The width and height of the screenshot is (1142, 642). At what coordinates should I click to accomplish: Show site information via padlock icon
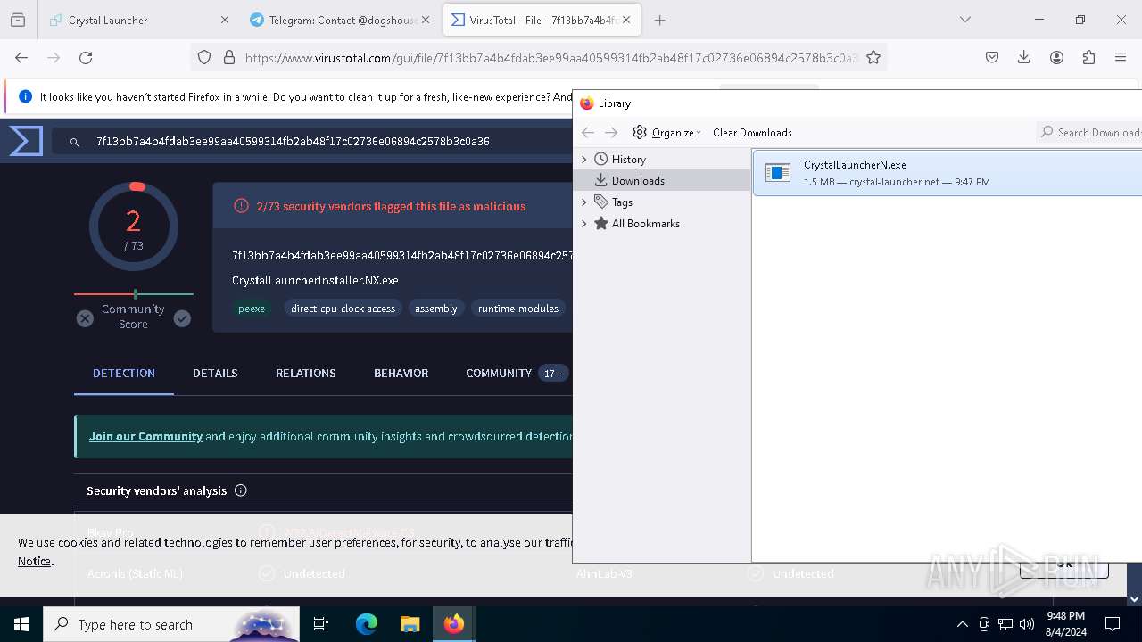(229, 57)
